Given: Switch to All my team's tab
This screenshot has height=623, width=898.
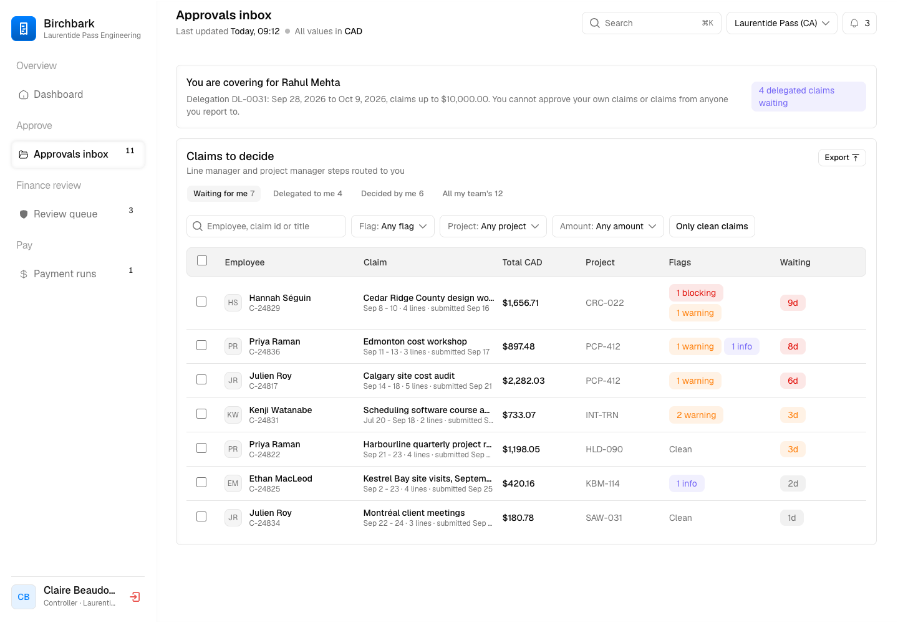Looking at the screenshot, I should [473, 194].
